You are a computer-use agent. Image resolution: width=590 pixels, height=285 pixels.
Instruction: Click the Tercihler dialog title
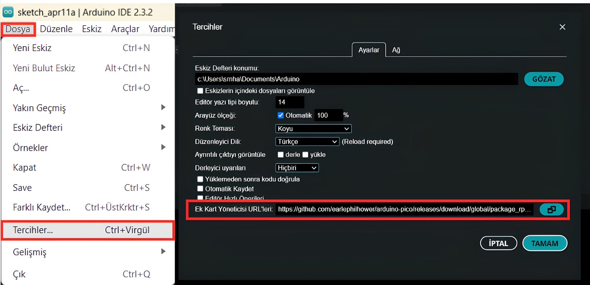pos(207,27)
